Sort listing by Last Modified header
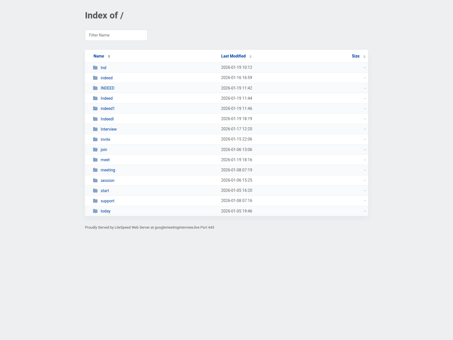 tap(233, 56)
